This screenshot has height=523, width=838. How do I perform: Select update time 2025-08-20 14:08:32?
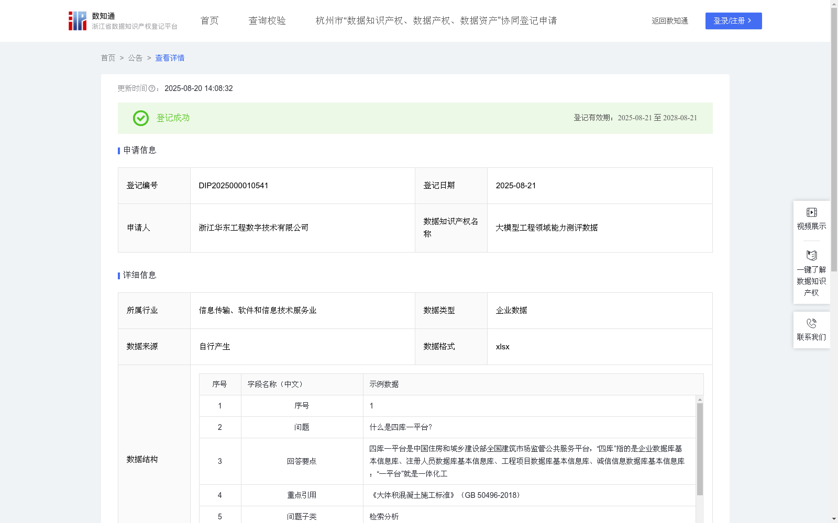(x=199, y=89)
